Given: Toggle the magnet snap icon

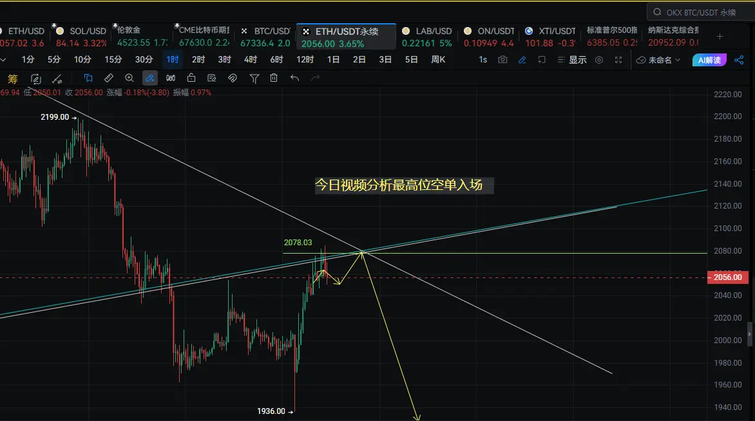Looking at the screenshot, I should point(232,78).
